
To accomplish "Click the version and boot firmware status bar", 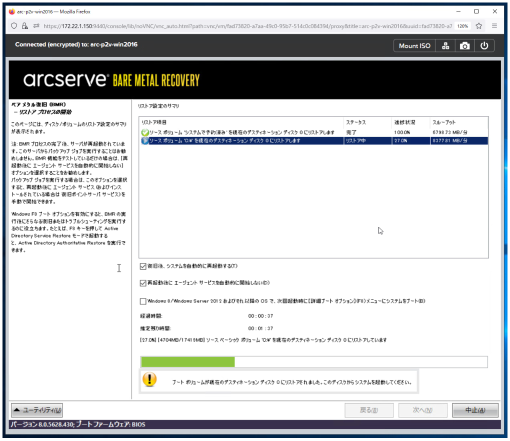I will [254, 424].
